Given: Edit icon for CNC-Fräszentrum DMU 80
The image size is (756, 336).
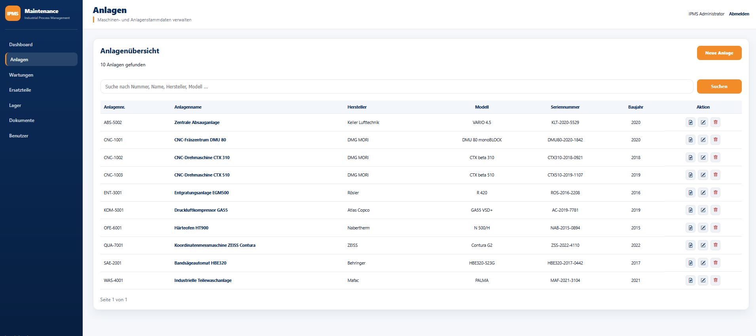Looking at the screenshot, I should [703, 140].
